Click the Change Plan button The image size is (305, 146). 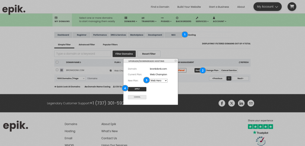(212, 70)
